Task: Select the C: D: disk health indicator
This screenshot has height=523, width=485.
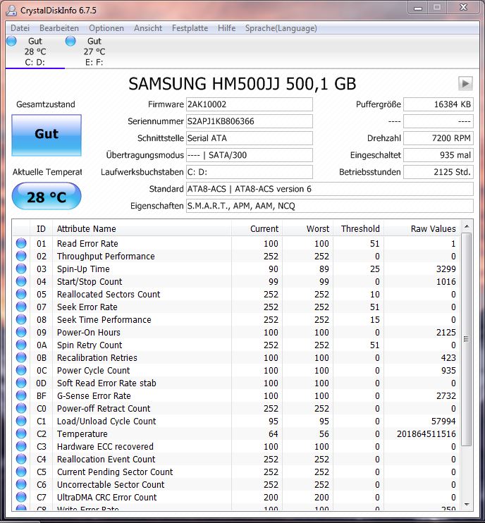Action: [x=35, y=51]
